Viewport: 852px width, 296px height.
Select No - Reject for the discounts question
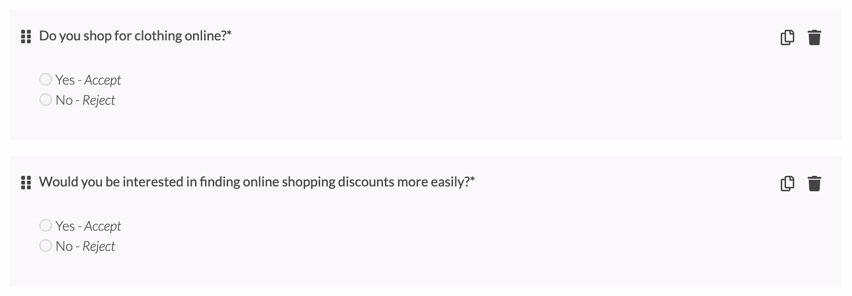[x=46, y=246]
